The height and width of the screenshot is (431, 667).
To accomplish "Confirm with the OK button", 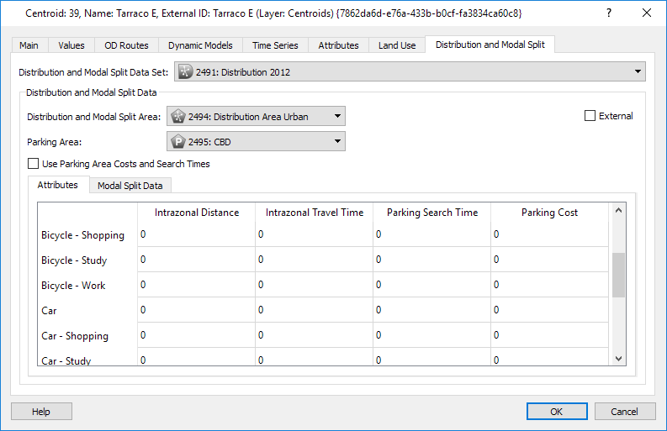I will coord(557,412).
